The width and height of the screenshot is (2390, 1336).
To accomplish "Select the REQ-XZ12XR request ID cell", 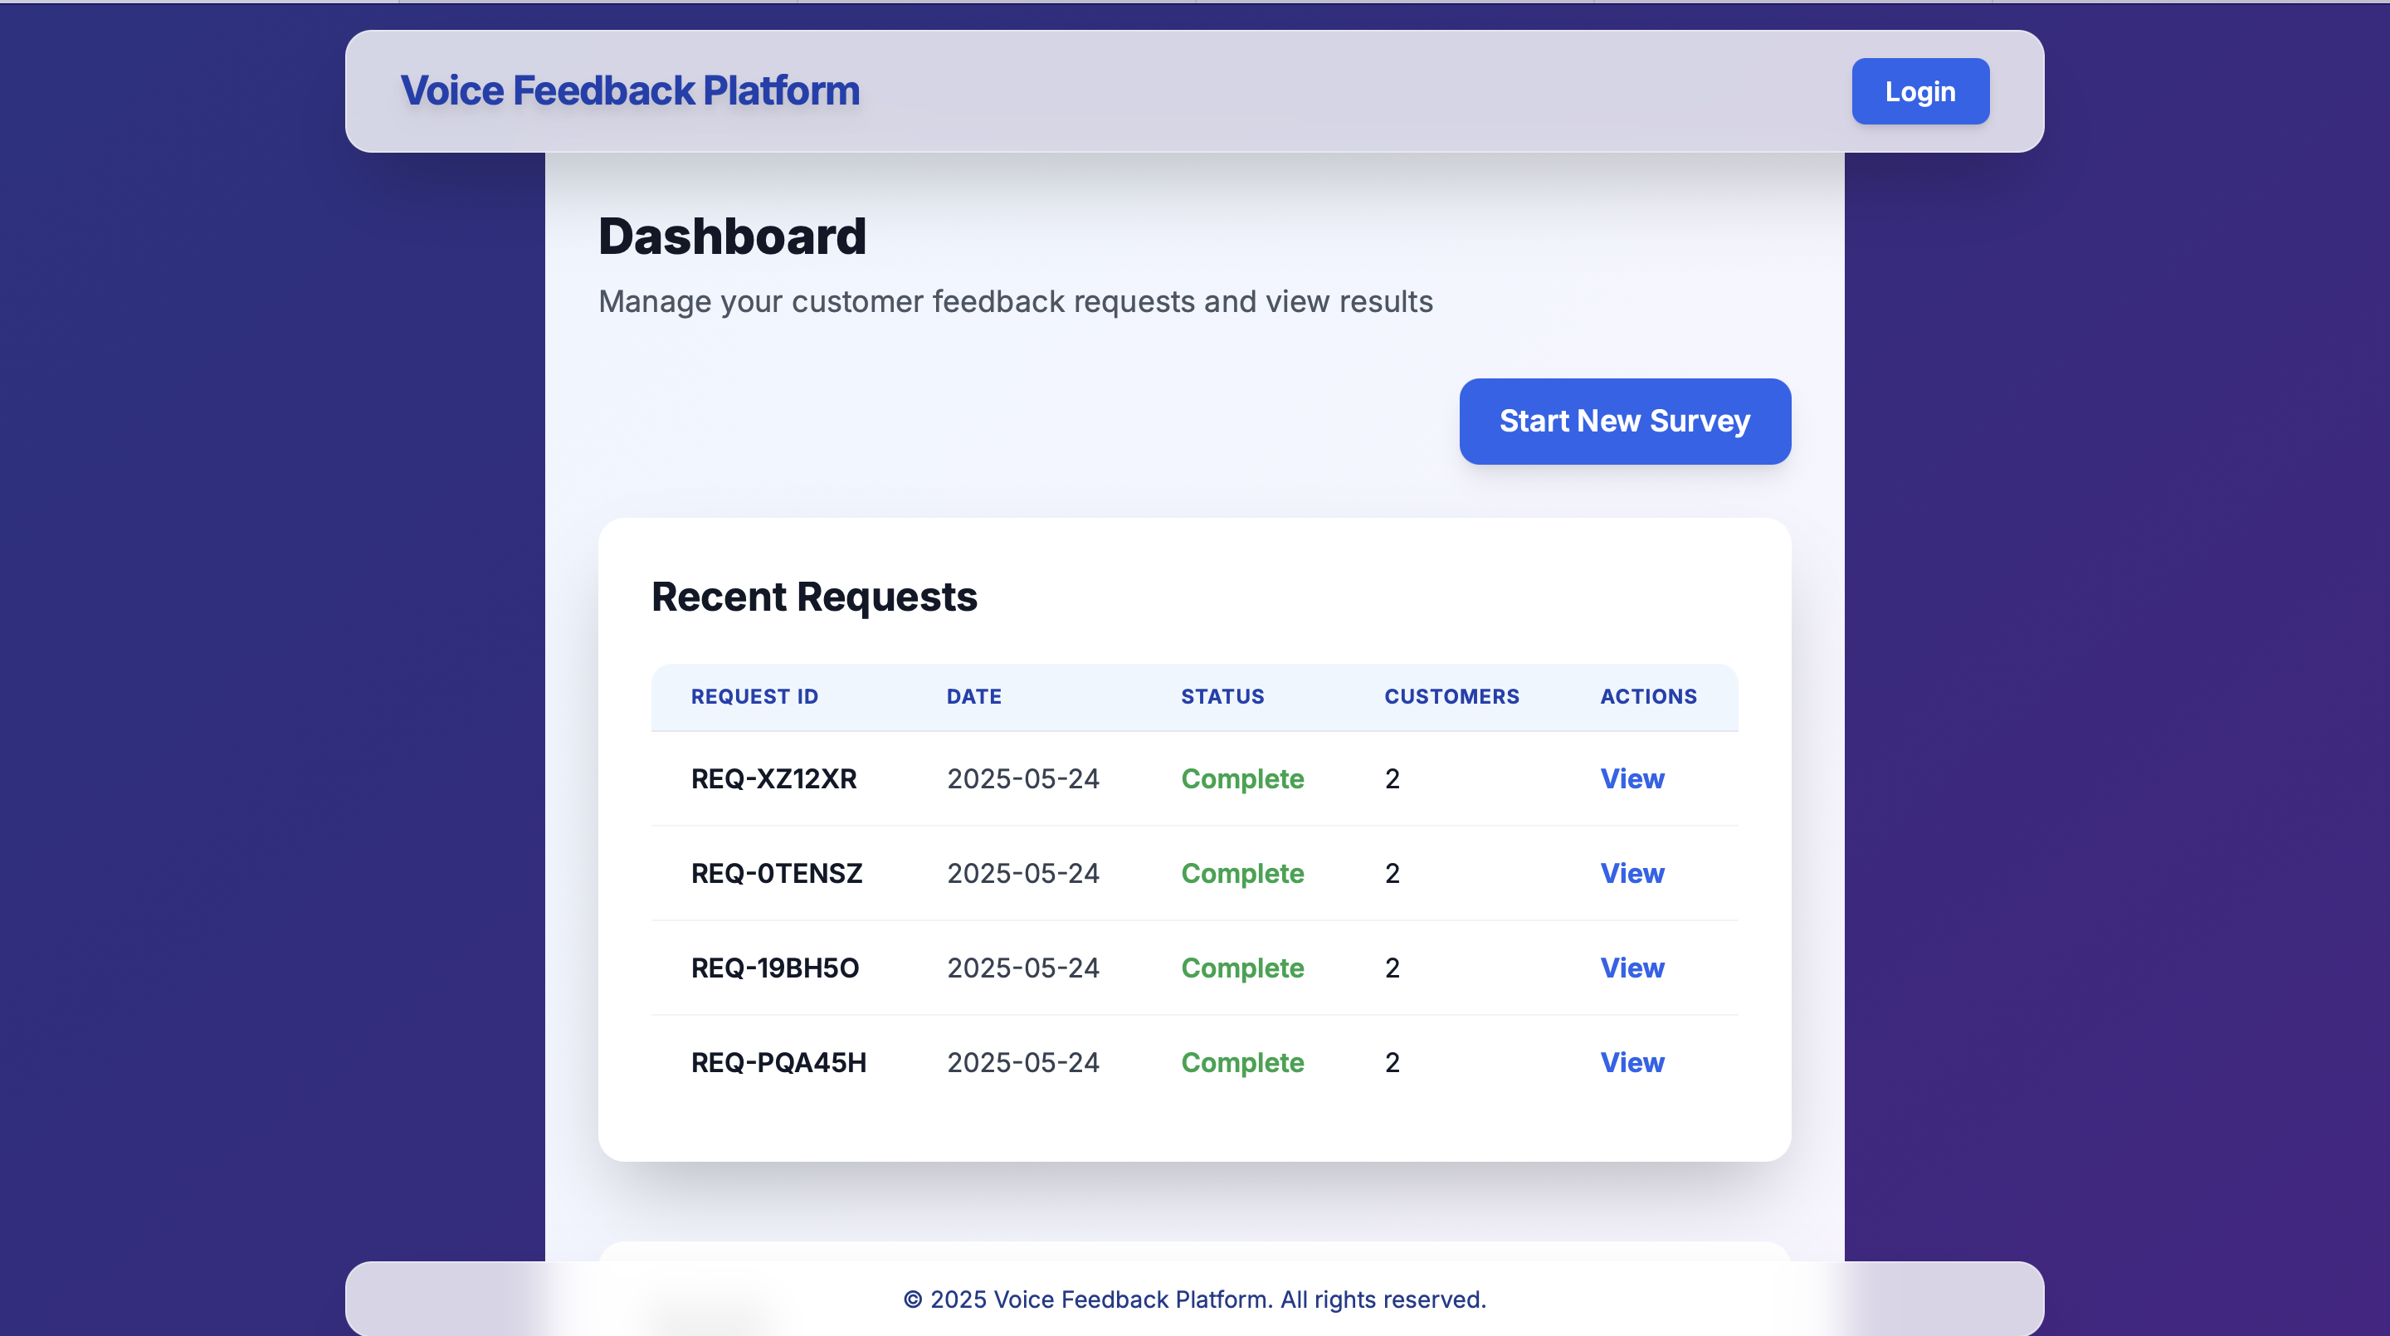I will point(773,778).
